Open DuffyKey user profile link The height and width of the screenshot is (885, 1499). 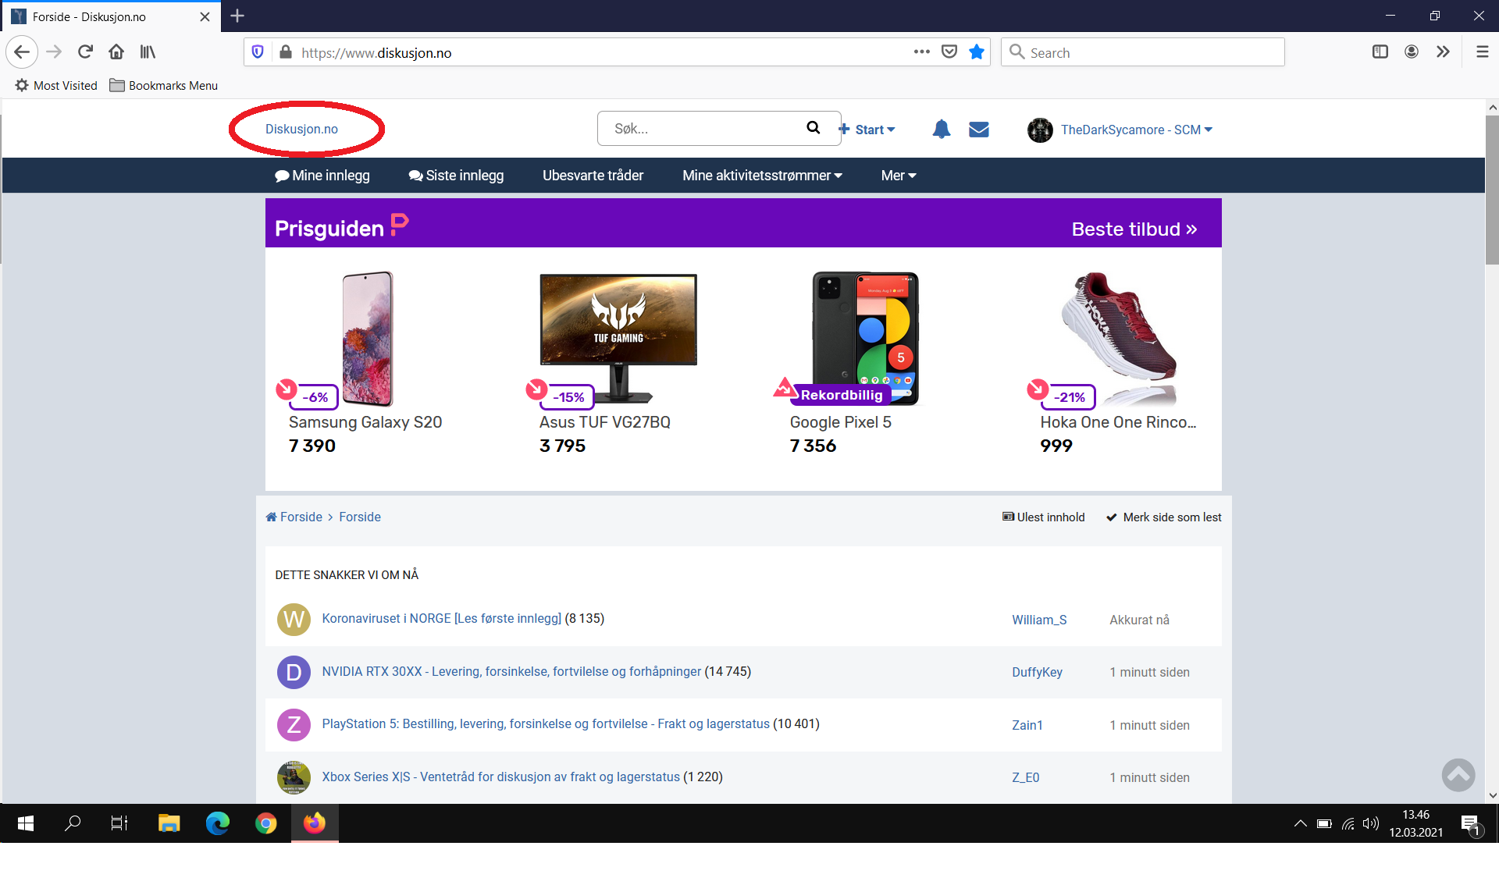coord(1037,672)
